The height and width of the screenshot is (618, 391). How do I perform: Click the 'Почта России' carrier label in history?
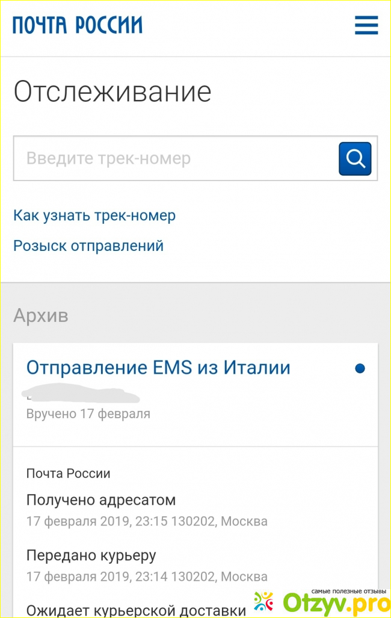coord(68,474)
